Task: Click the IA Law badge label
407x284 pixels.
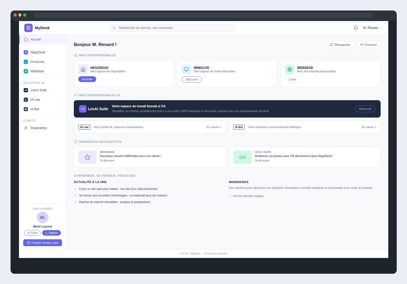Action: 84,127
